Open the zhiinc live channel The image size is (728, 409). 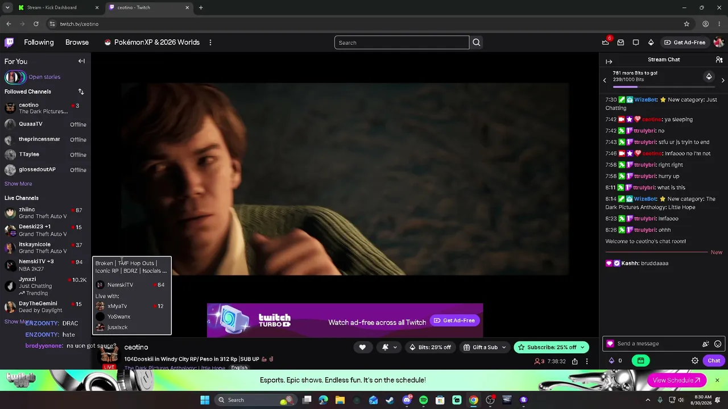point(45,213)
